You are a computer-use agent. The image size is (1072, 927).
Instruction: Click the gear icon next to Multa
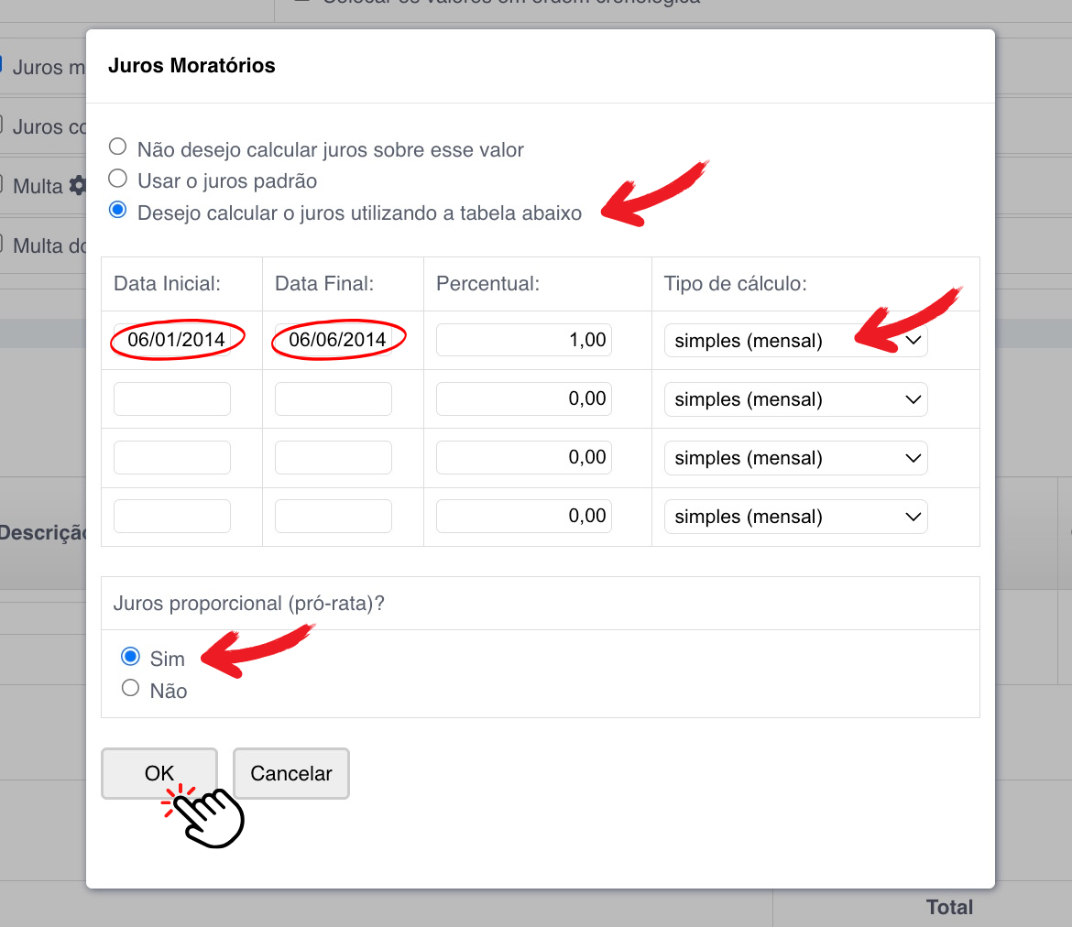click(x=77, y=186)
